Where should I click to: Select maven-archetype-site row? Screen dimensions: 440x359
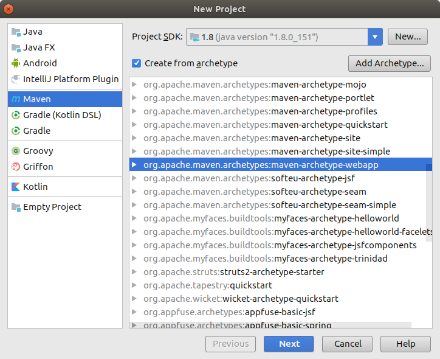(281, 138)
